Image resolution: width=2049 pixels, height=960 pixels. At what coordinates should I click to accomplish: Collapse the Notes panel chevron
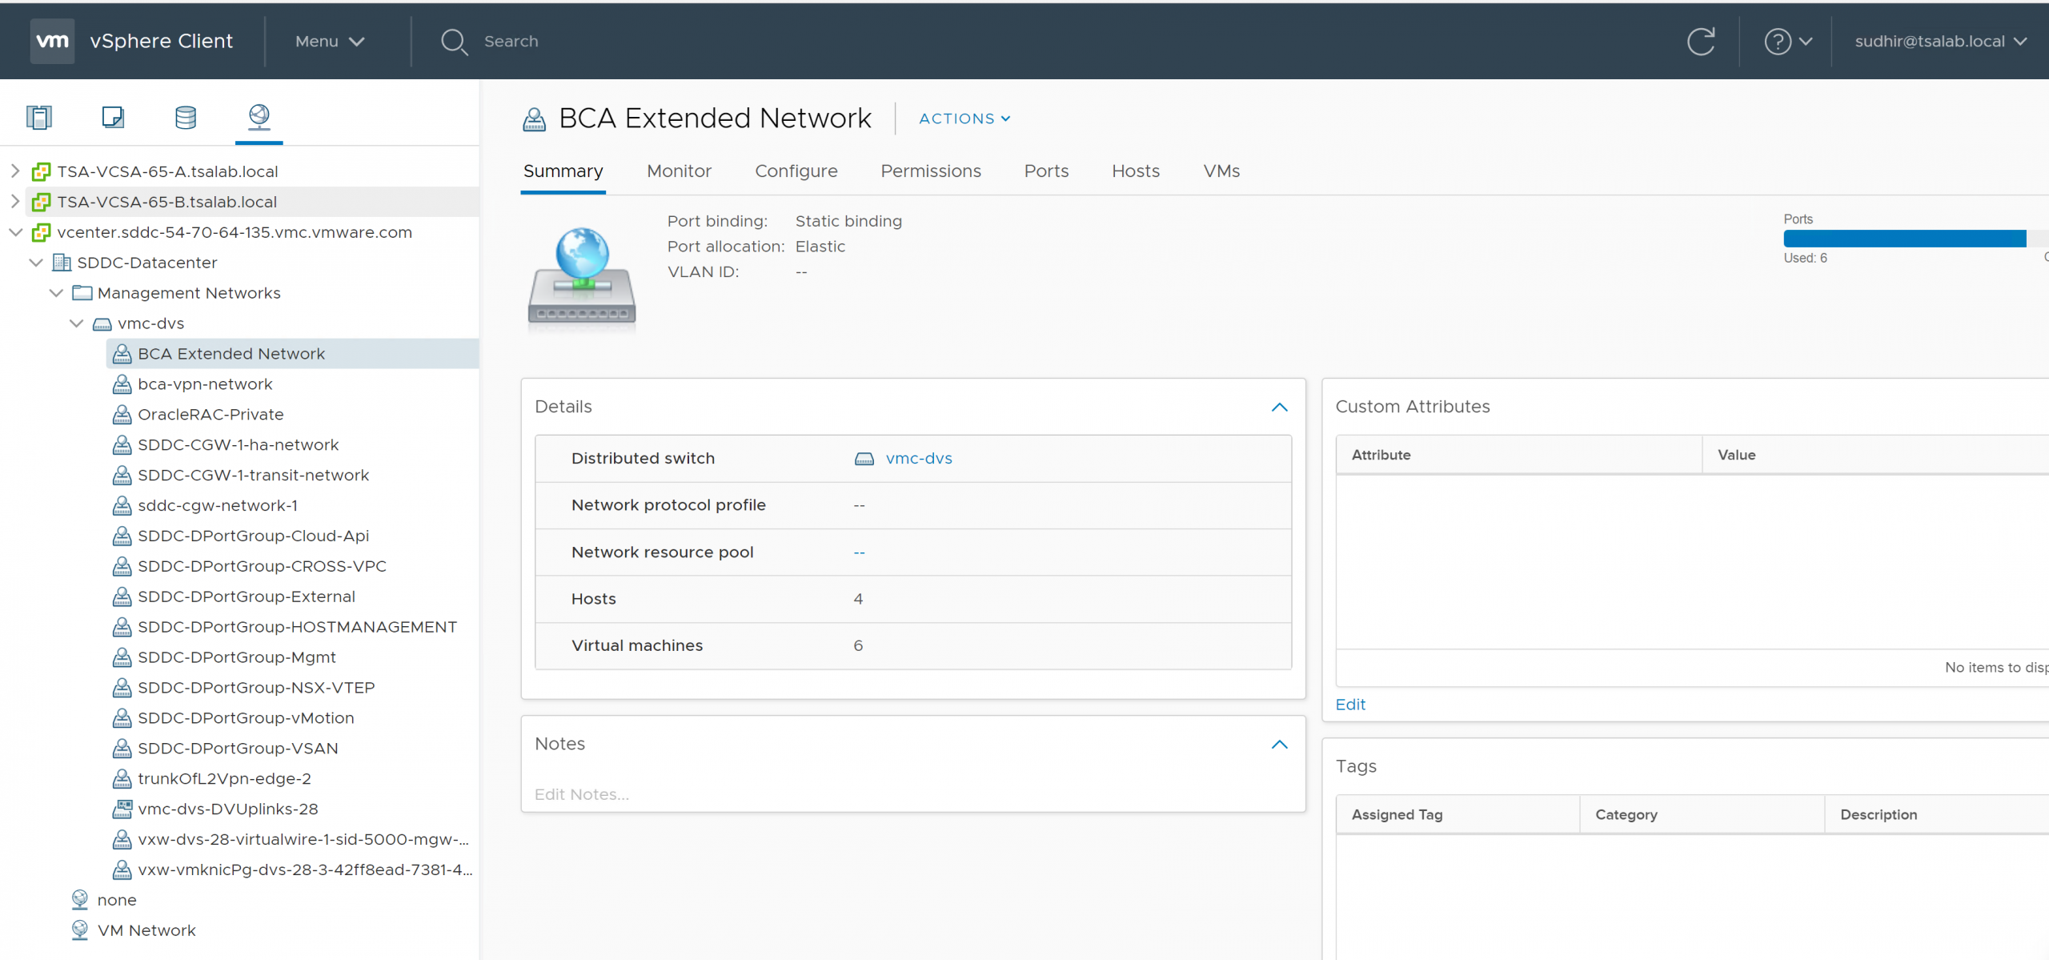[1279, 745]
